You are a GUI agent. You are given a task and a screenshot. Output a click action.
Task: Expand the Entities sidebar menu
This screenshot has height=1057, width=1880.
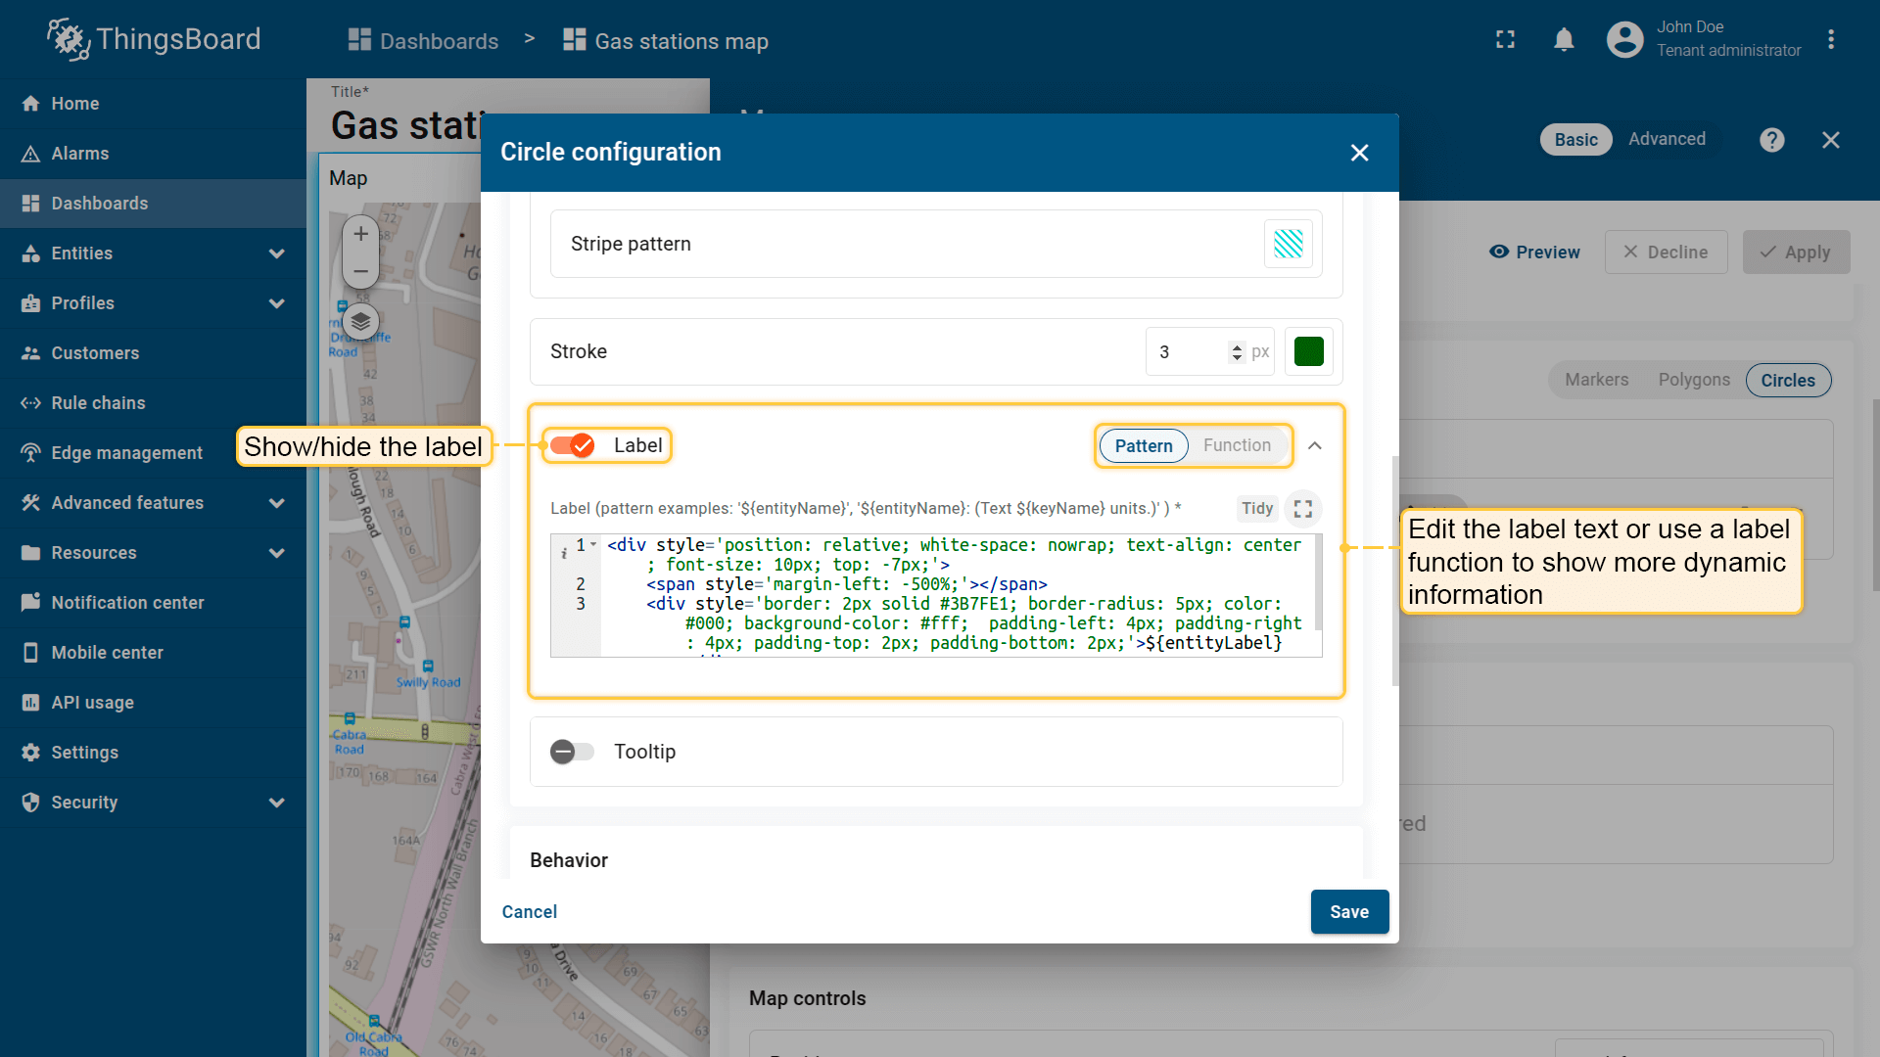click(277, 253)
